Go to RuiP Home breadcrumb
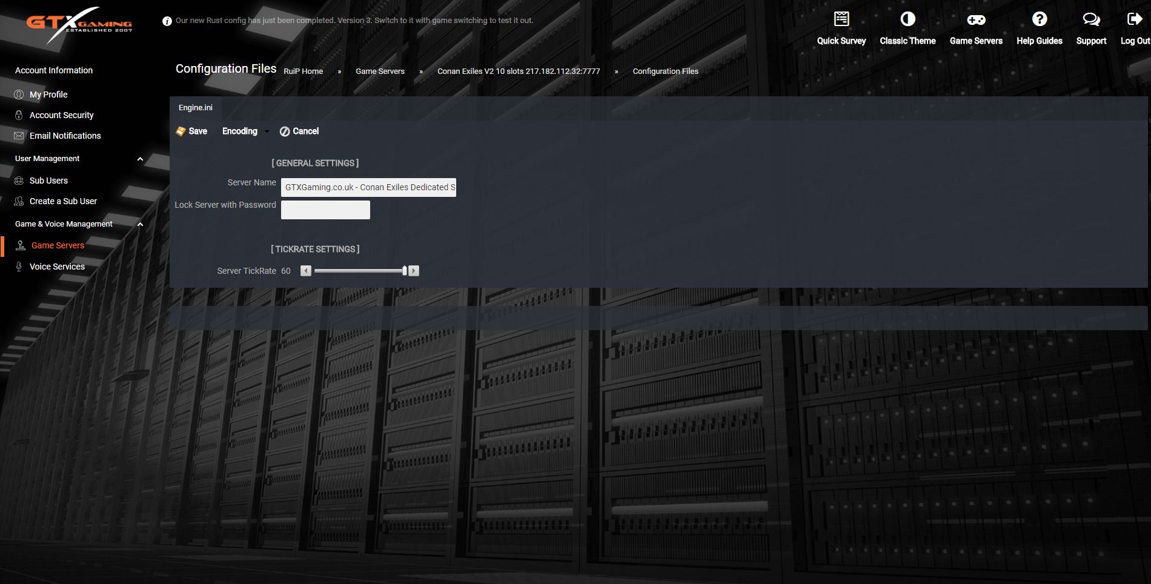 [304, 71]
